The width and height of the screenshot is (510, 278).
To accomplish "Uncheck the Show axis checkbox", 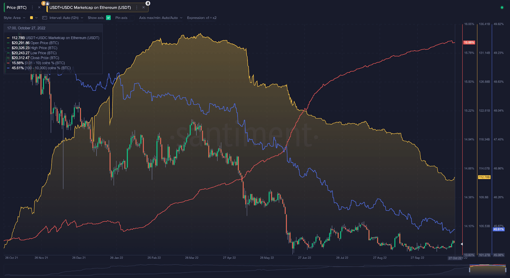I will 108,18.
